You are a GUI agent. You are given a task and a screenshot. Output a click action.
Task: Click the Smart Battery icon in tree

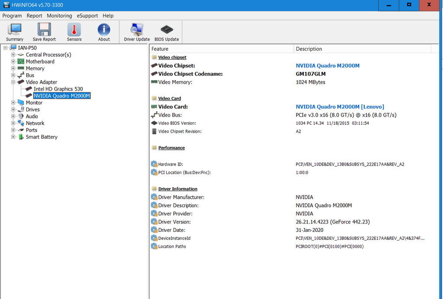tap(21, 137)
